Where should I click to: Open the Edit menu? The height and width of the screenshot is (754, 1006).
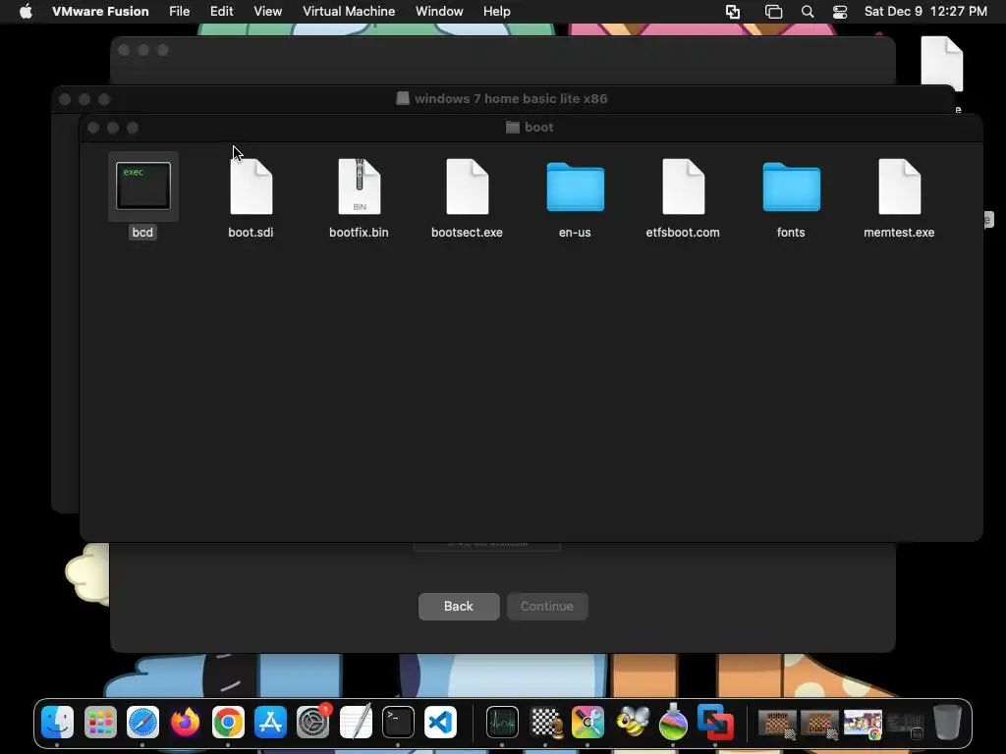[221, 11]
